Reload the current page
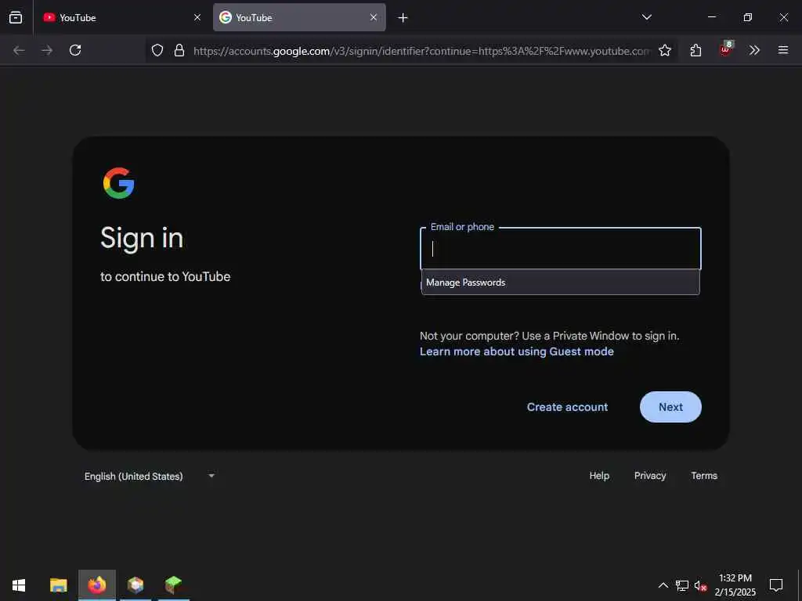 [75, 50]
